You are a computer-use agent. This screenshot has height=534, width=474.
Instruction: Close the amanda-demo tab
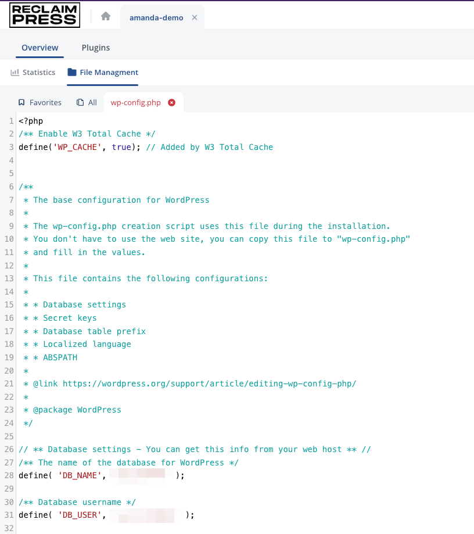tap(195, 17)
